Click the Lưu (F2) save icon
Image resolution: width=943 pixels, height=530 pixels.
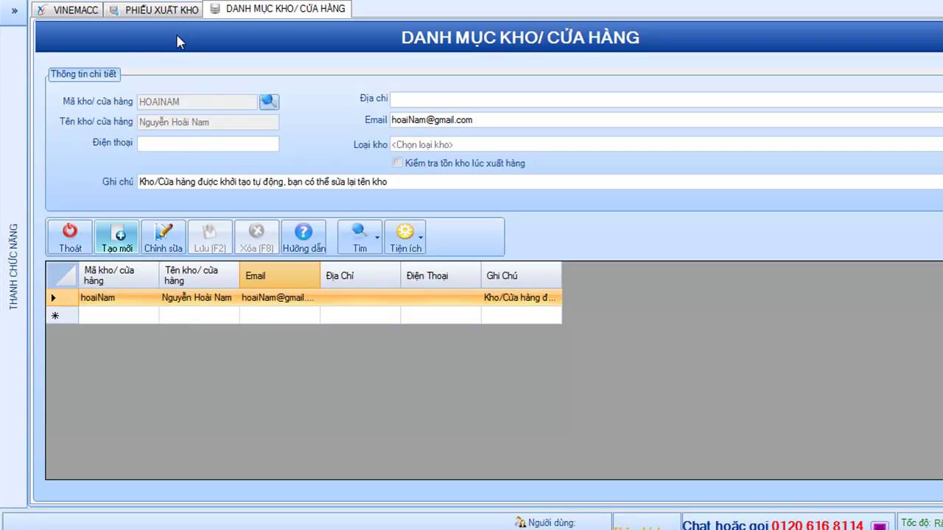pyautogui.click(x=210, y=237)
